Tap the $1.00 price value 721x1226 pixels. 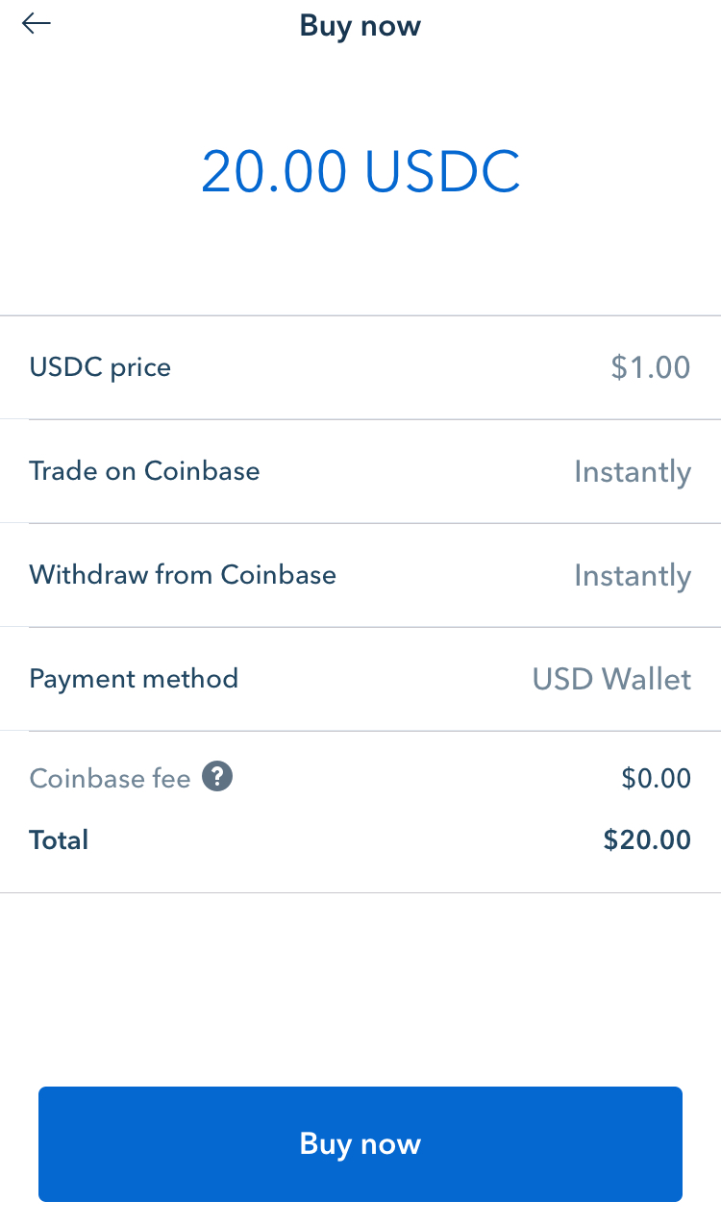tap(651, 367)
